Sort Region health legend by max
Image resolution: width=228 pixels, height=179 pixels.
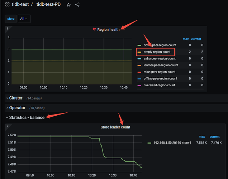tap(185, 39)
